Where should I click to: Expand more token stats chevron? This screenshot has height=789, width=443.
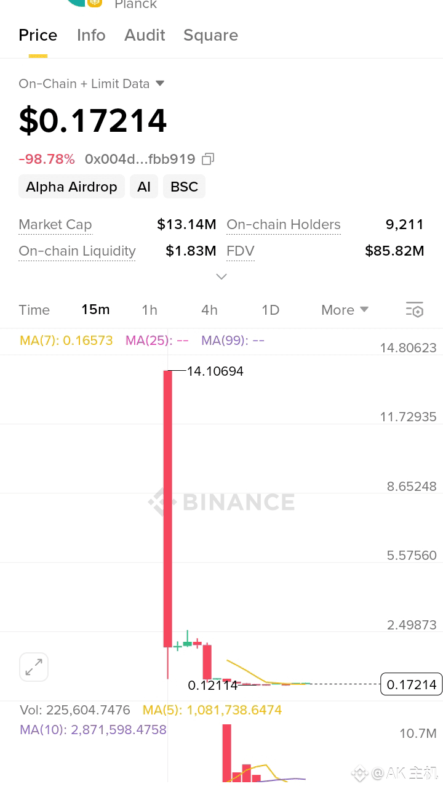pyautogui.click(x=221, y=277)
